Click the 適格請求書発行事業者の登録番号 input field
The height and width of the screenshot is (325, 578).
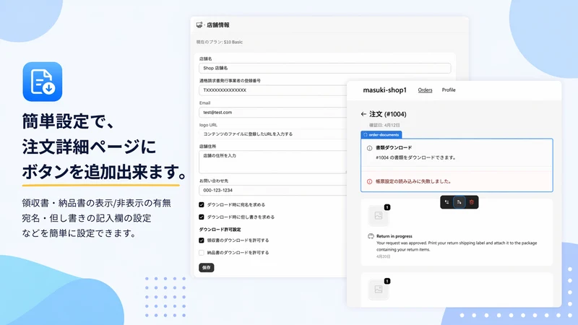coord(273,90)
